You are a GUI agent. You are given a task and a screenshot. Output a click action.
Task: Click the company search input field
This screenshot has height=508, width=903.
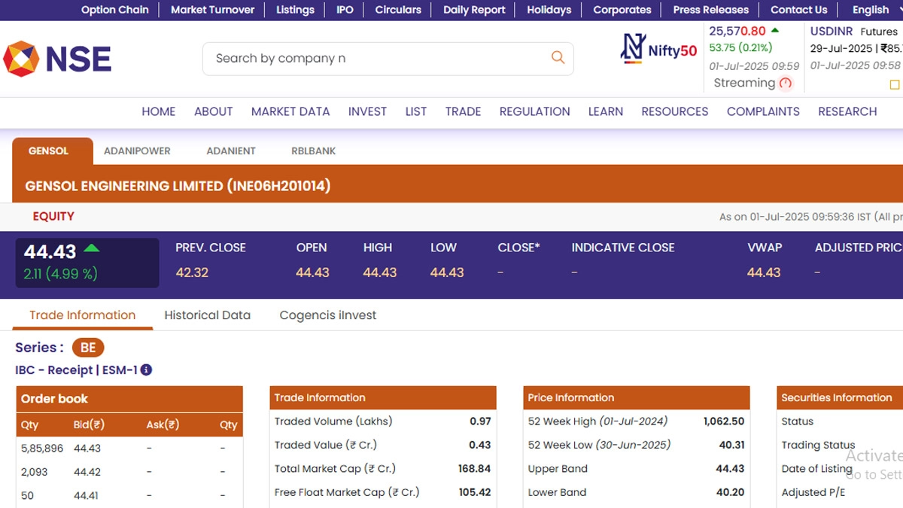[x=376, y=58]
